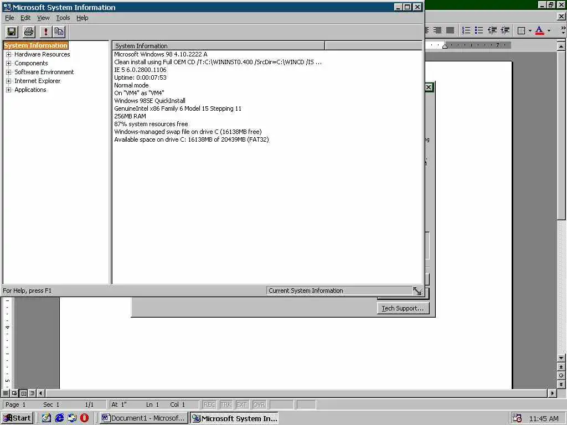567x425 pixels.
Task: Open the File menu in System Information
Action: 9,18
